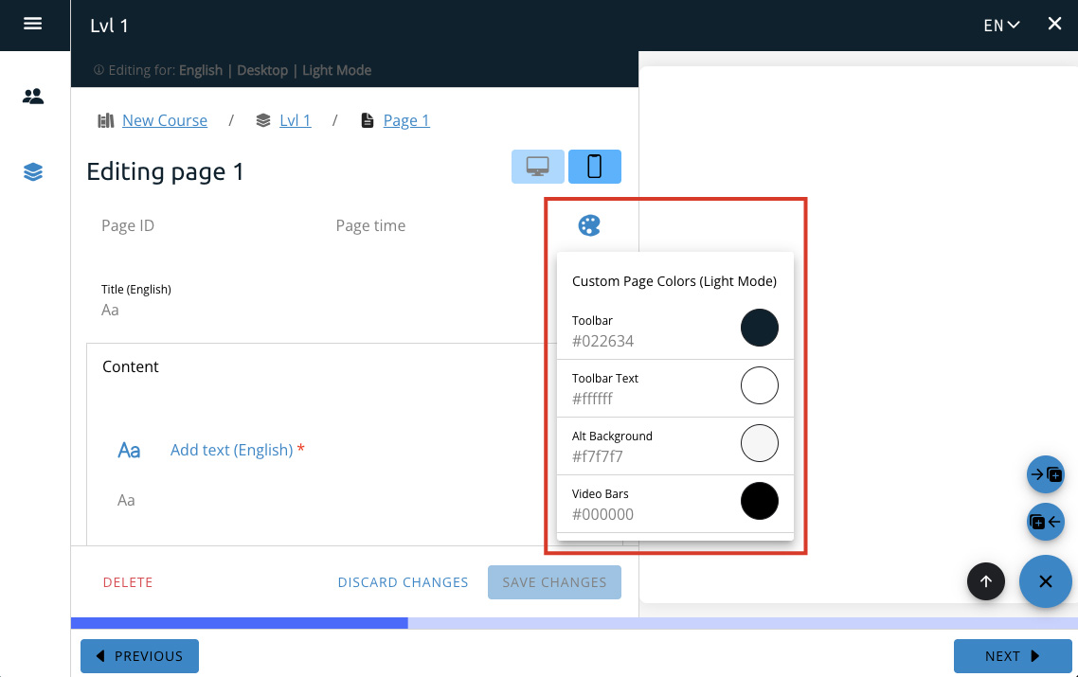Select Page 1 breadcrumb link
Screen dimensions: 1078x677
[x=406, y=120]
